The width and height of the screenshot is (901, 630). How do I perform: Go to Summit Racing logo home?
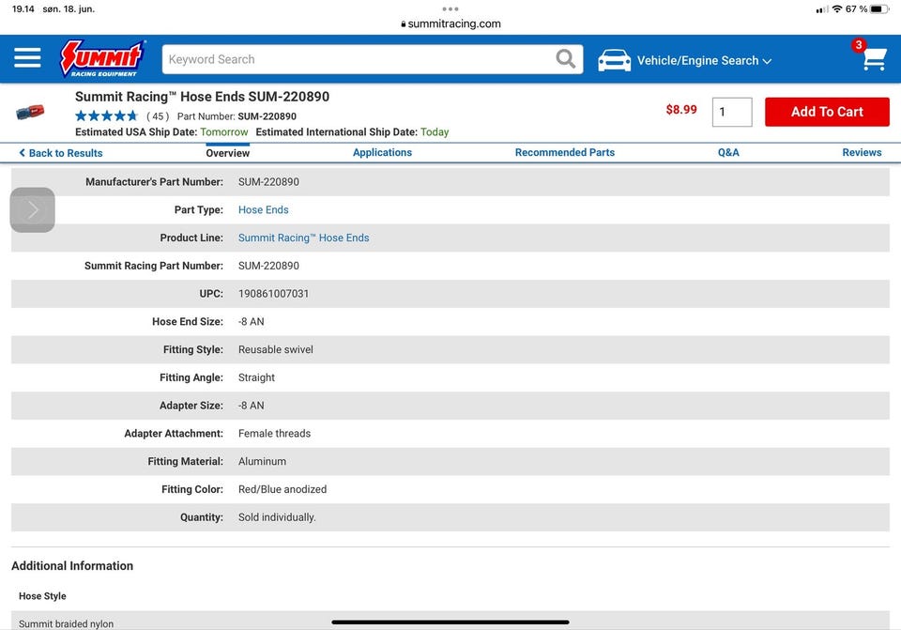coord(102,58)
